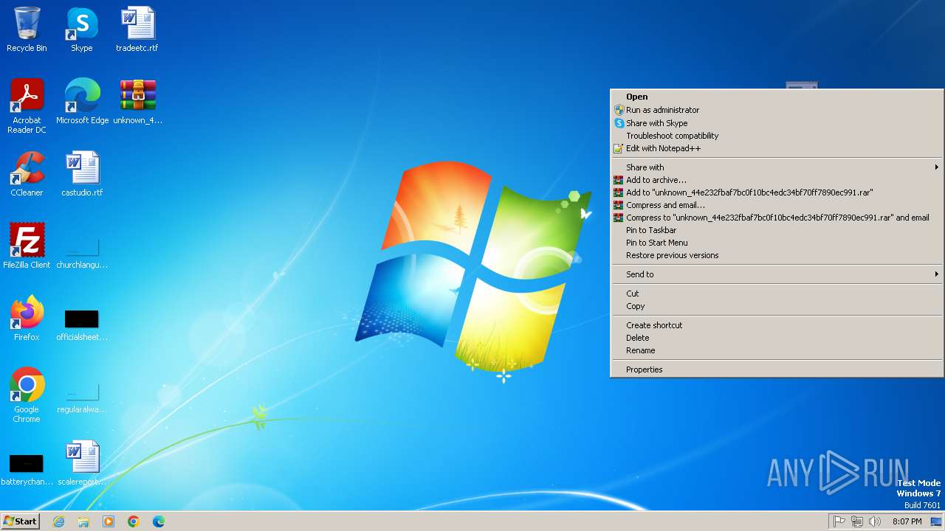Image resolution: width=945 pixels, height=531 pixels.
Task: Launch Windows Media Player from the taskbar
Action: [x=109, y=521]
